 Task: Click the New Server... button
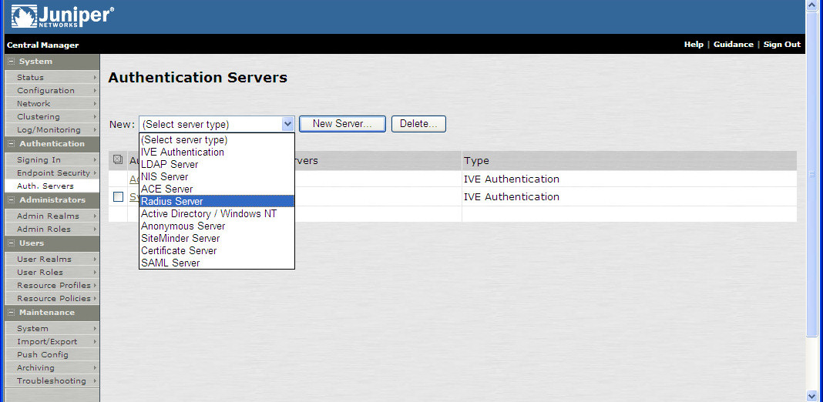(x=342, y=124)
